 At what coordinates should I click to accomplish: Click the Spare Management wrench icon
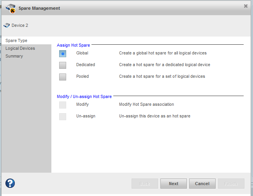(x=11, y=8)
